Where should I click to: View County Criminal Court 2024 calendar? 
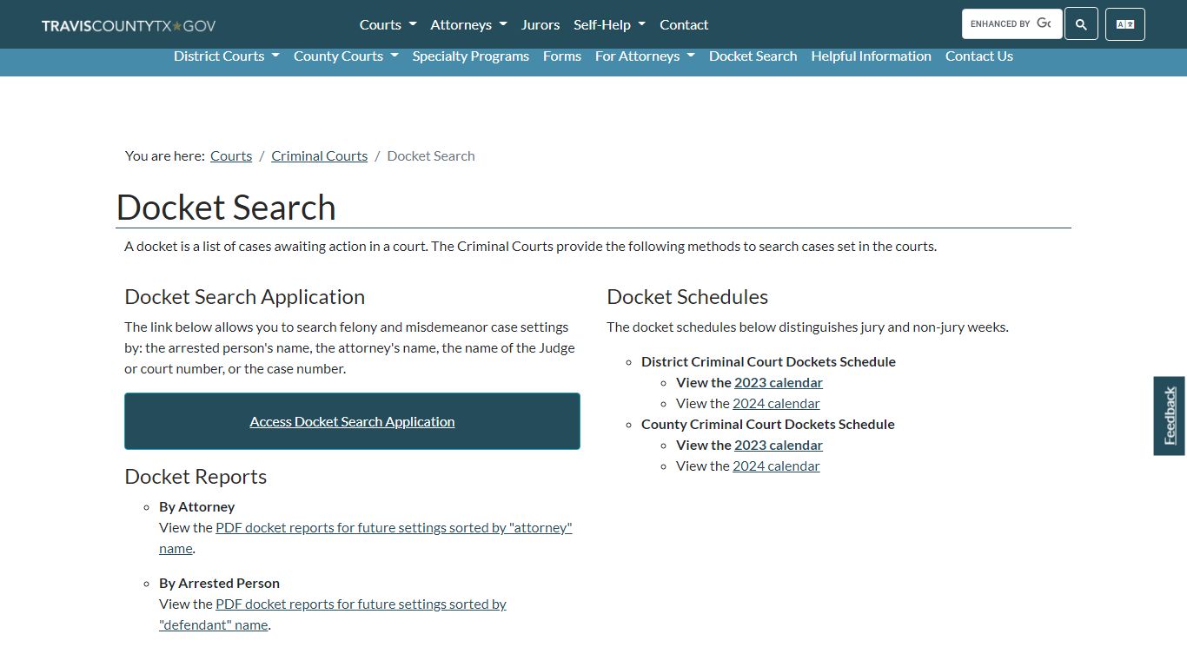[x=776, y=466]
